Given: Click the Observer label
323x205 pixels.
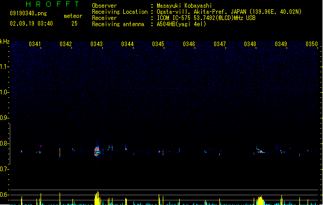Looking at the screenshot, I should point(104,6).
